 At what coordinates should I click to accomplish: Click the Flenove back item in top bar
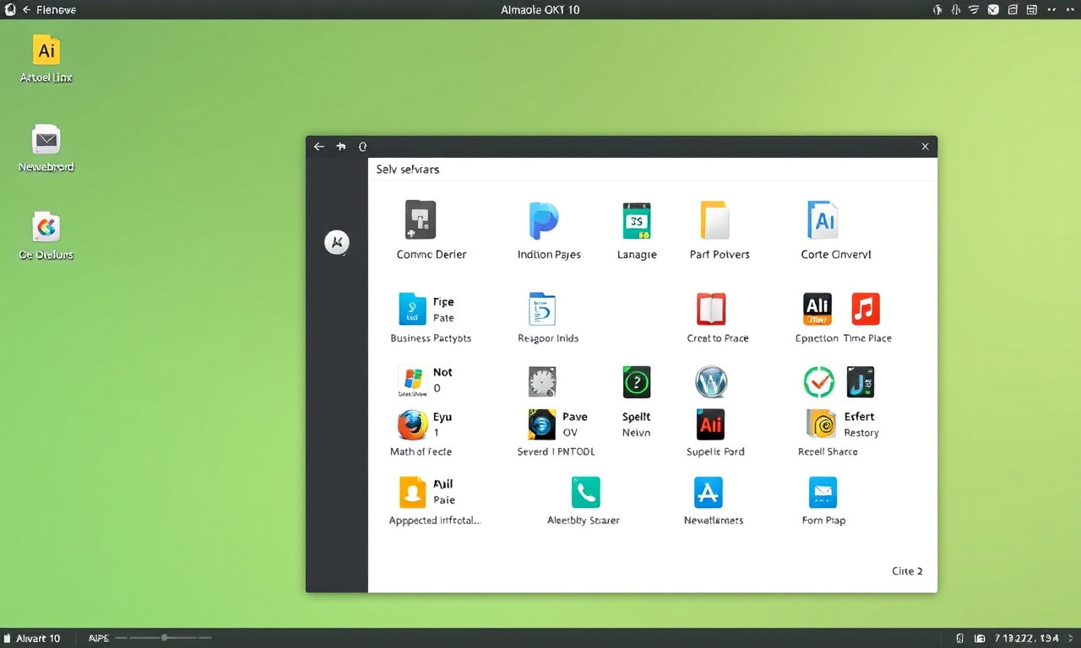(49, 10)
